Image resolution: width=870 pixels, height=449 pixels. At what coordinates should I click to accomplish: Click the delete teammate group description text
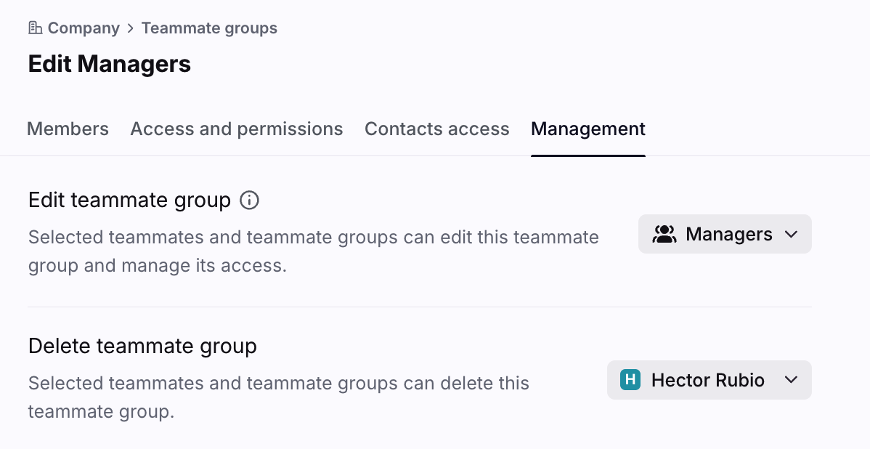click(278, 397)
